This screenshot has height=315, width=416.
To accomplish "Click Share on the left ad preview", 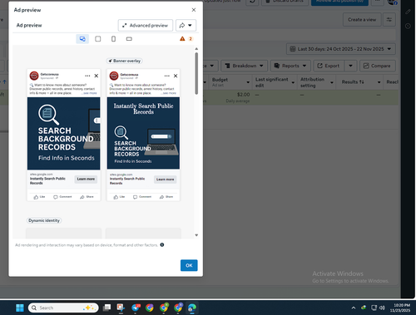I will [x=87, y=197].
